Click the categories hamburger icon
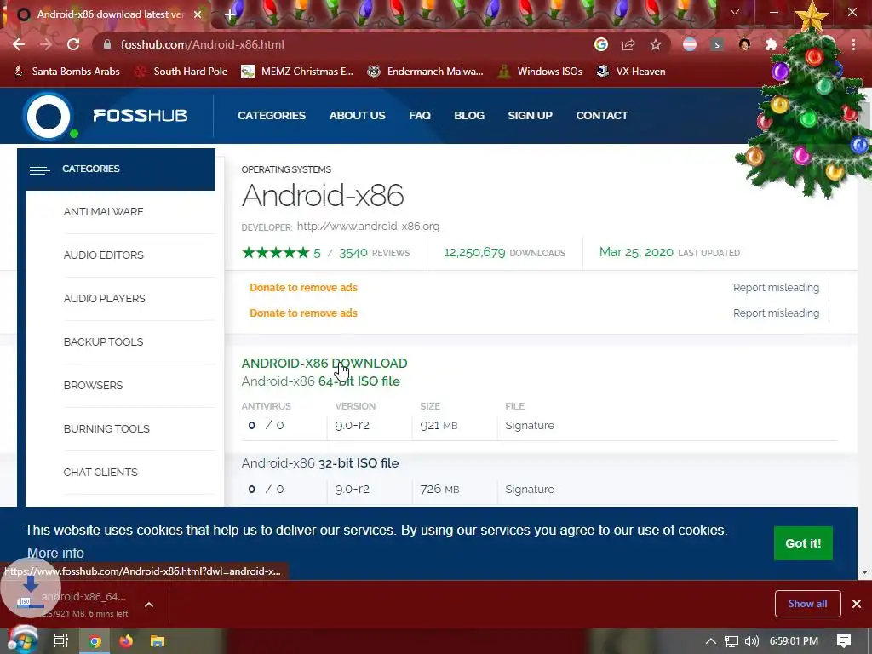Screen dimensions: 872x654 [39, 169]
